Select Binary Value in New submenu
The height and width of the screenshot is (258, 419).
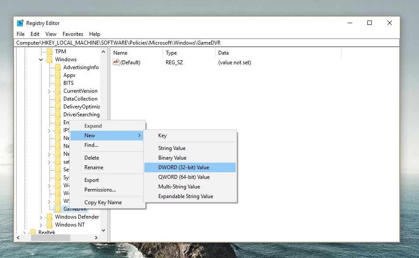190,157
